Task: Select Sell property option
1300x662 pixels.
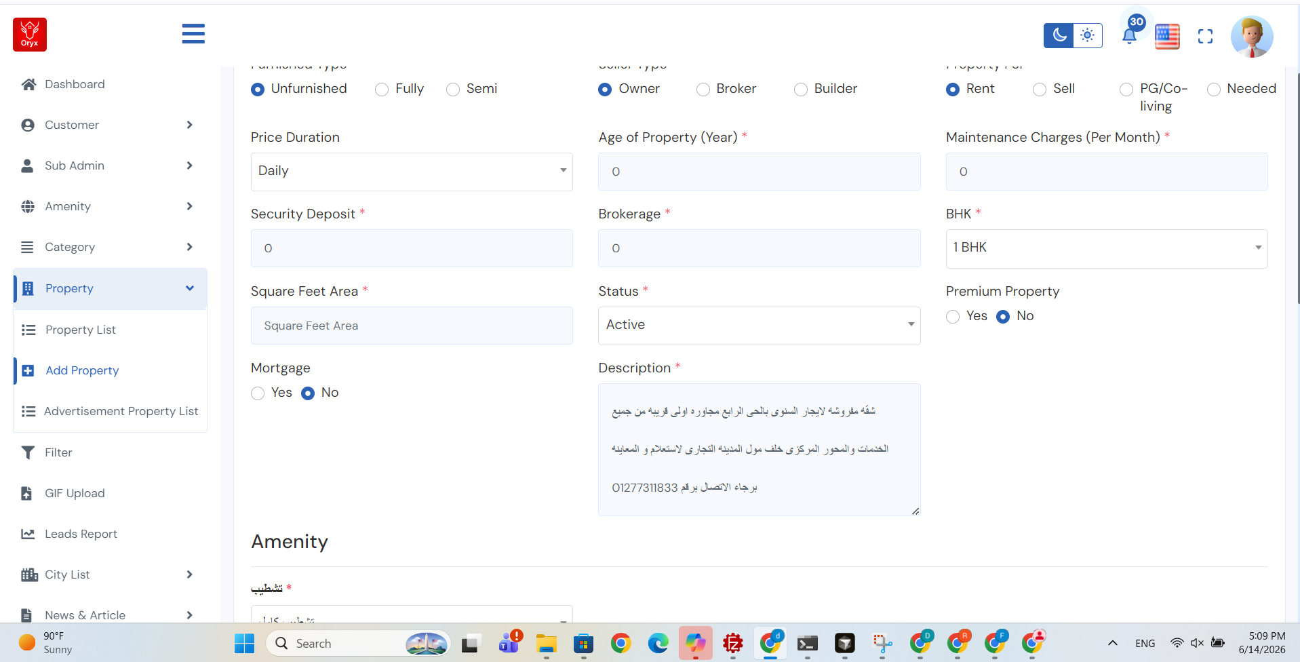Action: [x=1040, y=90]
